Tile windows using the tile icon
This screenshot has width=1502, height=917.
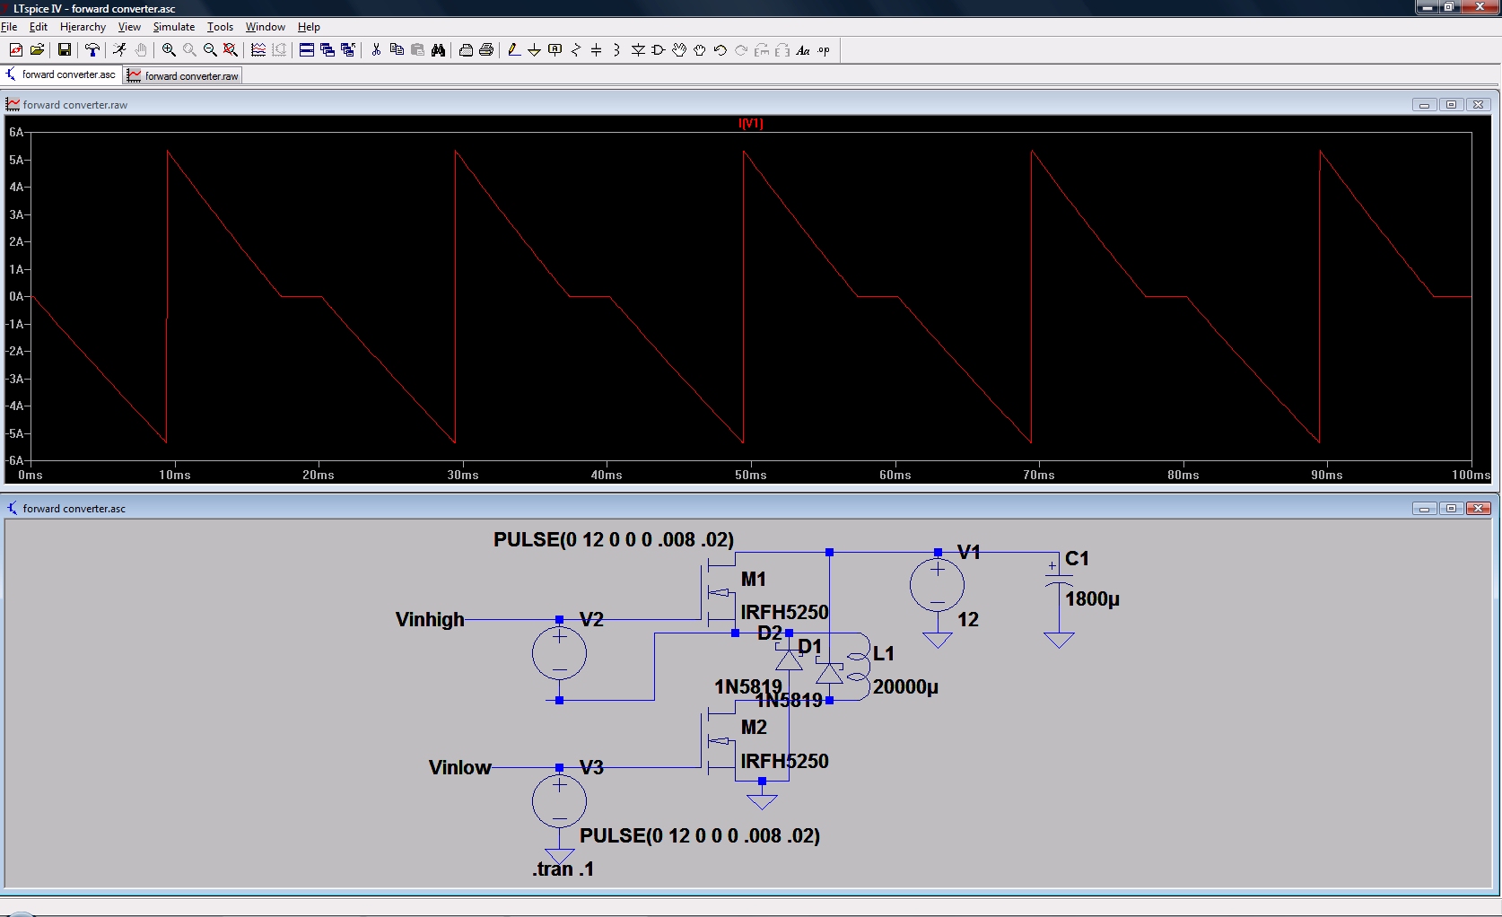307,50
